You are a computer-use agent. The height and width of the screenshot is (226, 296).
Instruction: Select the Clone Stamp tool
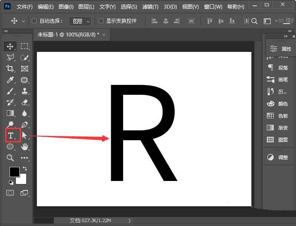point(24,91)
